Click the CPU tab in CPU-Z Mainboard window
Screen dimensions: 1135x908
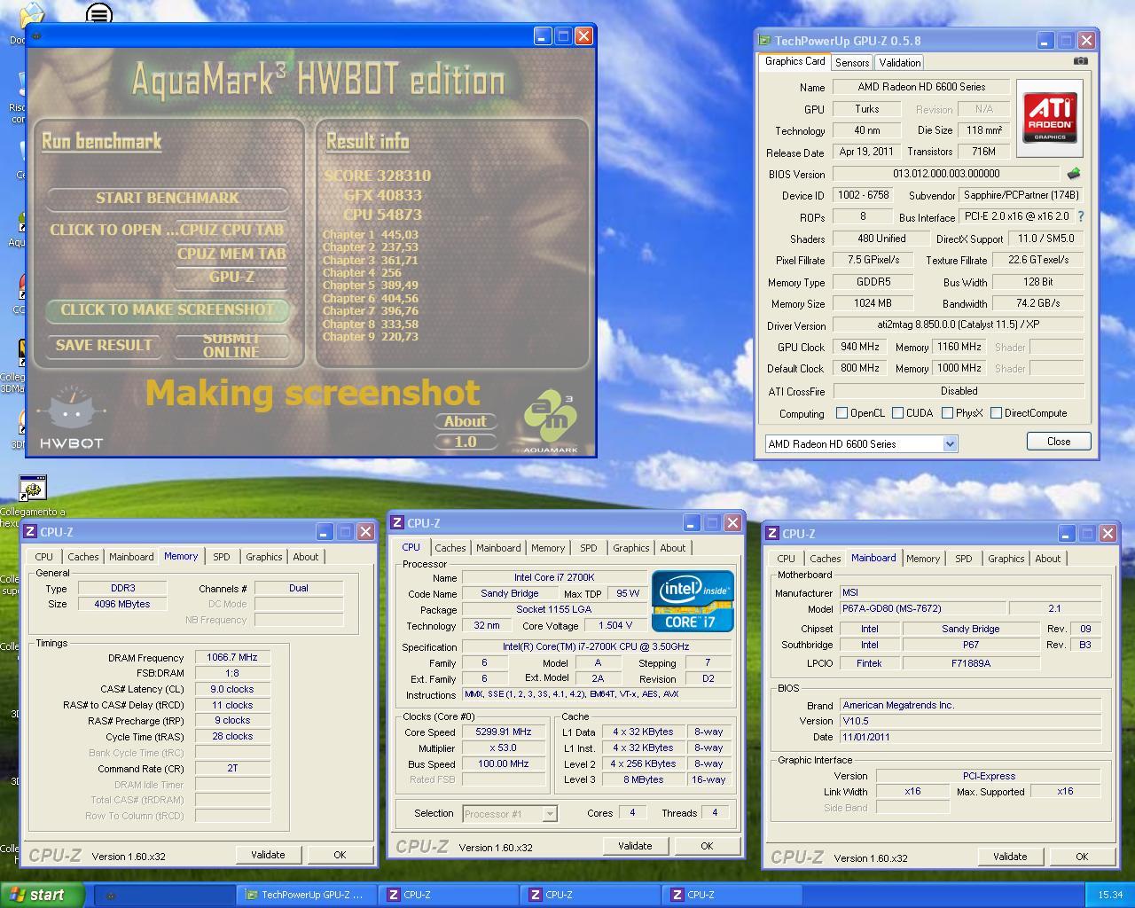786,559
